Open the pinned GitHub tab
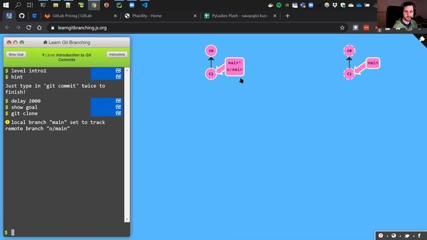 coord(22,16)
